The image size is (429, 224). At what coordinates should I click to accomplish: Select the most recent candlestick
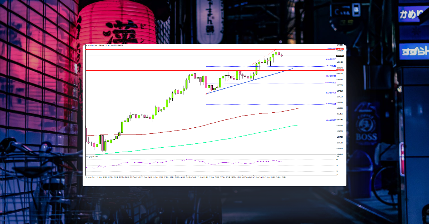tap(282, 56)
